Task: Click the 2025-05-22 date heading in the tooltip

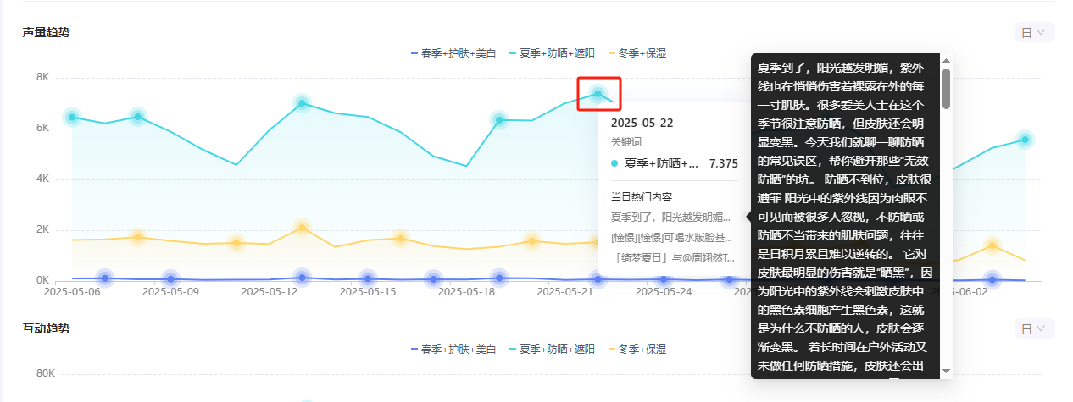Action: click(642, 123)
